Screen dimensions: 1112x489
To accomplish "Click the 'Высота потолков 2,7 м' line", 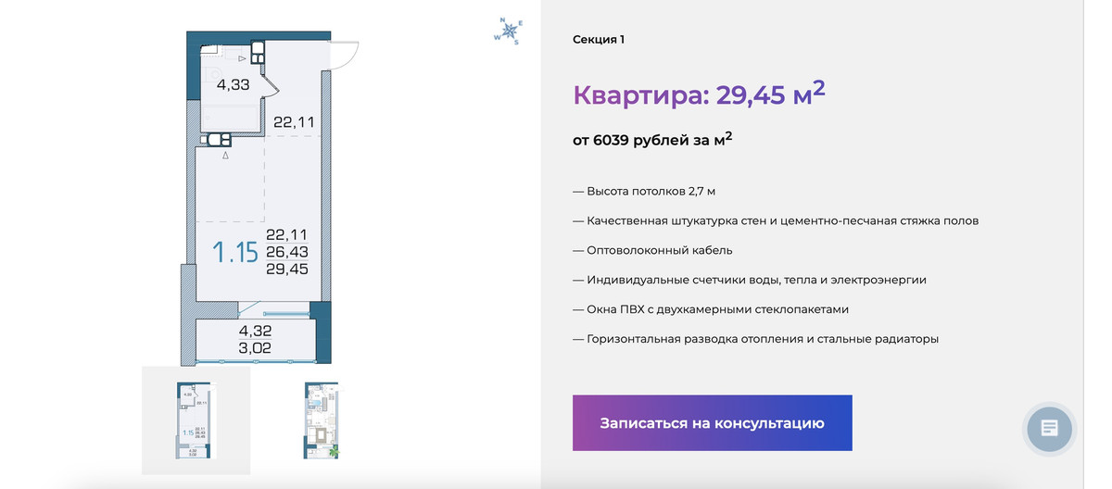I will pos(644,191).
